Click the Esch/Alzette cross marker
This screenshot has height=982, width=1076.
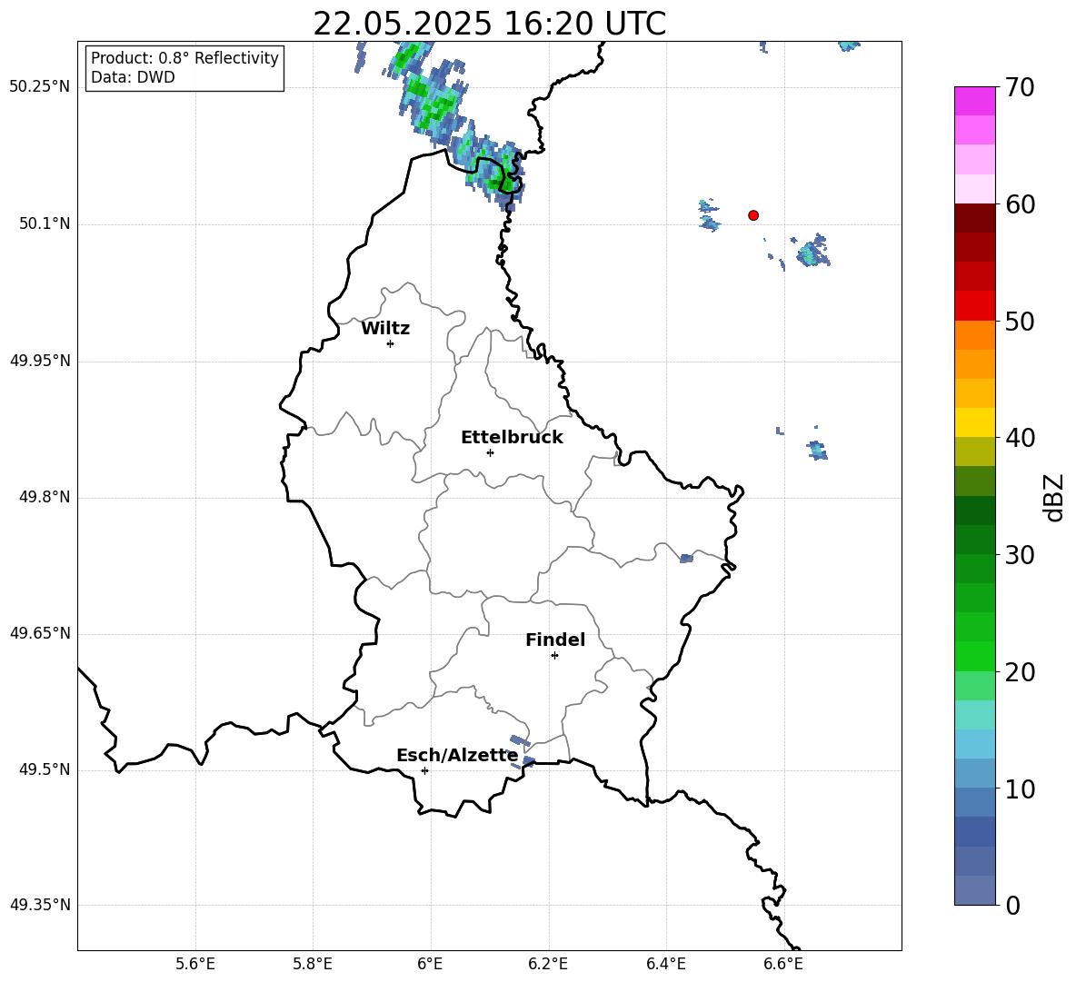[x=424, y=770]
